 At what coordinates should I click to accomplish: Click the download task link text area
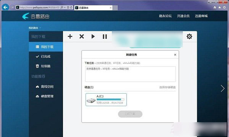tap(131, 74)
